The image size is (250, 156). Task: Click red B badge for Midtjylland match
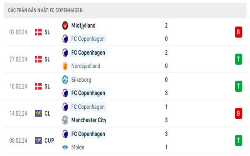pos(238,32)
